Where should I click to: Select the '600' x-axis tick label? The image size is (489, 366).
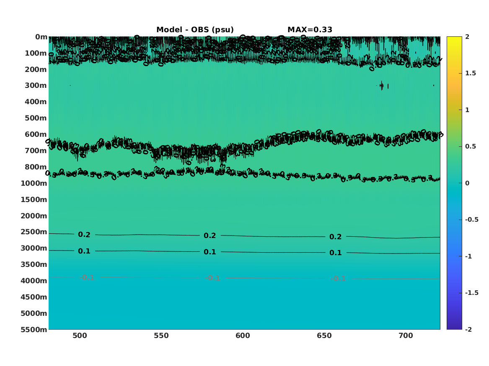pyautogui.click(x=243, y=336)
